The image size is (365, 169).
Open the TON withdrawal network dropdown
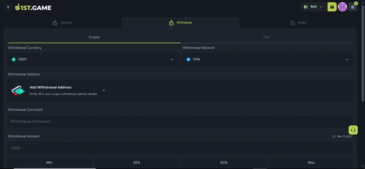pyautogui.click(x=267, y=59)
